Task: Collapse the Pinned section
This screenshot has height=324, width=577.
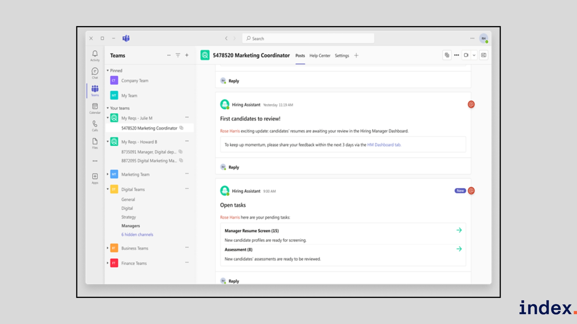Action: (108, 70)
